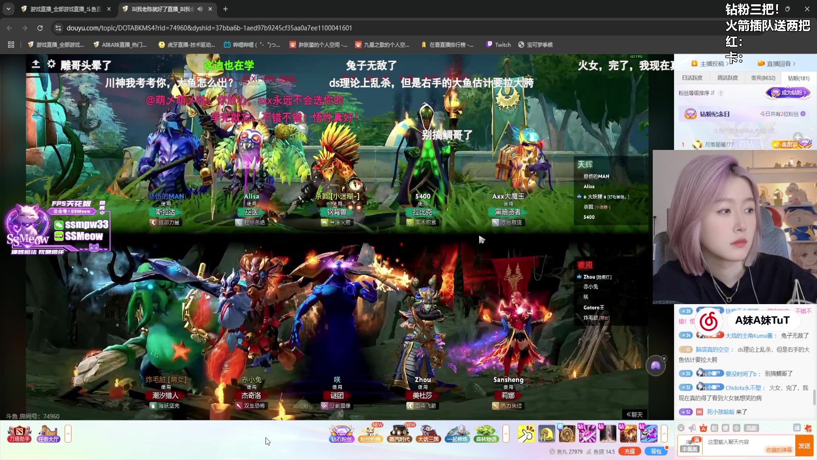Open the 森林物语 game icon
The height and width of the screenshot is (460, 817).
[486, 434]
